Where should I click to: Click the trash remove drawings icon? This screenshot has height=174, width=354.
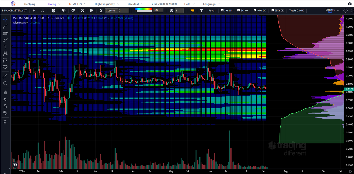tap(5, 122)
